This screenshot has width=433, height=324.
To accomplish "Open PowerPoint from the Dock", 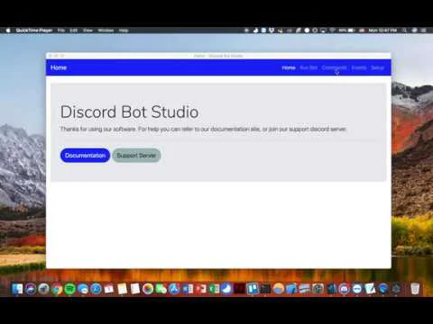I will (x=200, y=289).
